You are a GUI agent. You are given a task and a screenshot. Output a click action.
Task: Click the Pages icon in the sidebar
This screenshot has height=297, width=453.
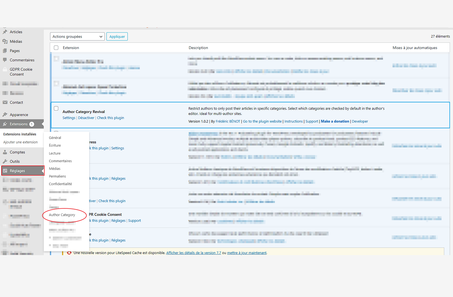pos(5,51)
